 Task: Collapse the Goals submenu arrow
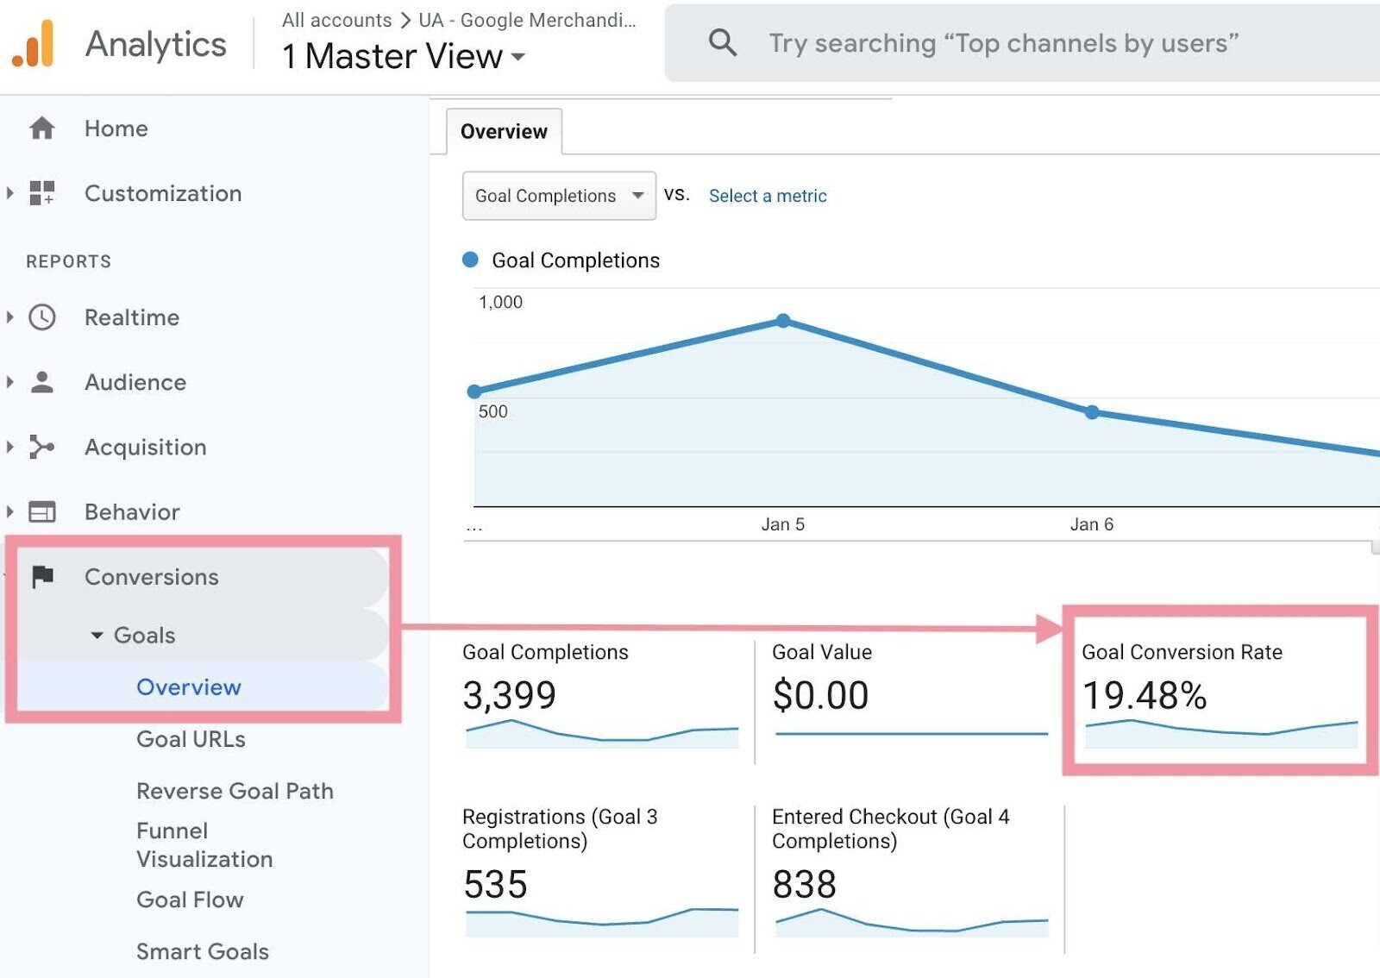[97, 636]
